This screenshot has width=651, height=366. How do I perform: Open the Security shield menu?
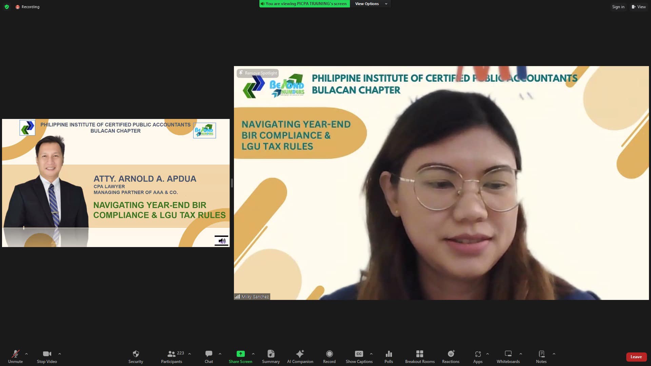136,357
